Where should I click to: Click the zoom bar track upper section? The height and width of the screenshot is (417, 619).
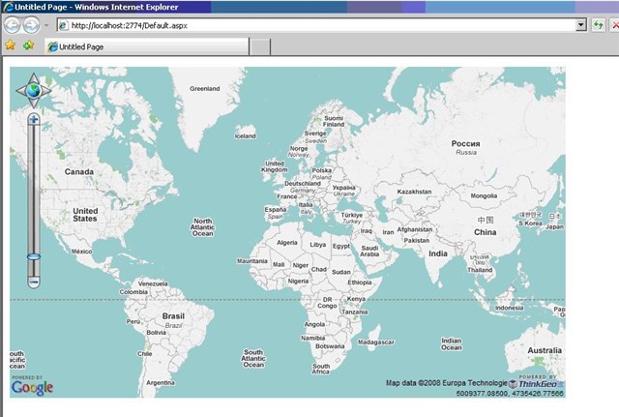(x=34, y=189)
